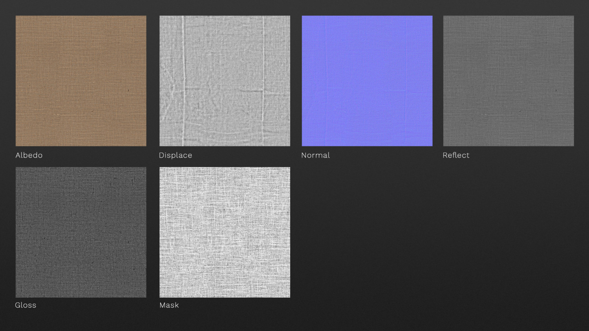This screenshot has width=589, height=331.
Task: Click the Albedo texture thumbnail
Action: point(81,81)
